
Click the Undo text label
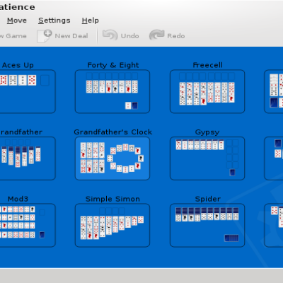(130, 36)
